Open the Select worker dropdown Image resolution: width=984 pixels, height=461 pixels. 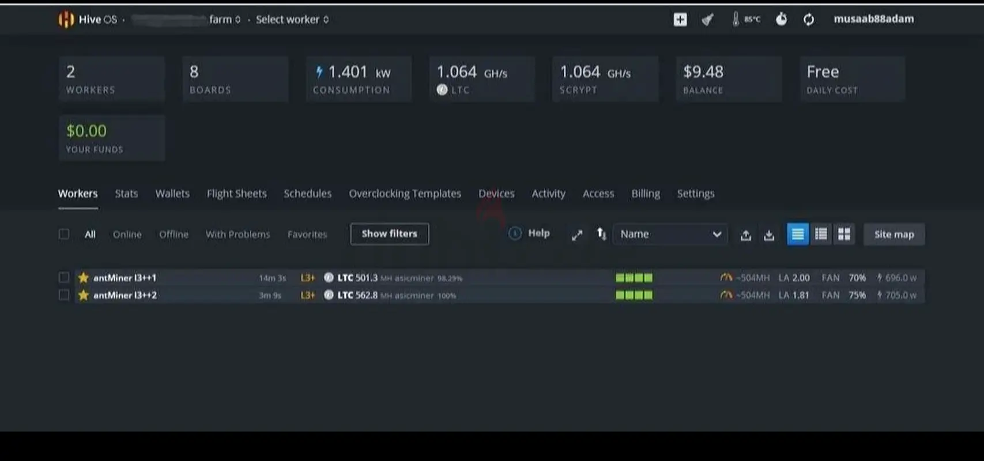click(x=292, y=20)
